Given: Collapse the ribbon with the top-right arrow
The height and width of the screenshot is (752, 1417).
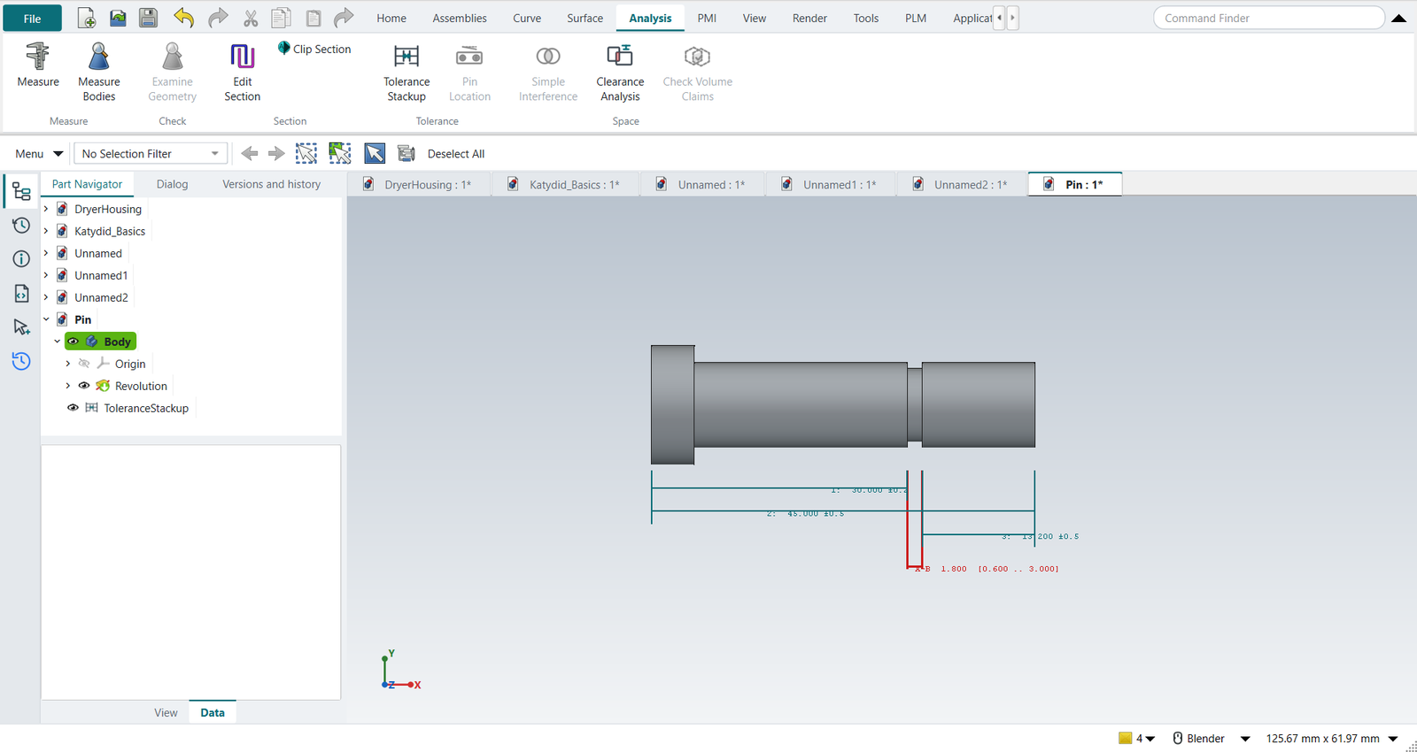Looking at the screenshot, I should pos(1399,18).
